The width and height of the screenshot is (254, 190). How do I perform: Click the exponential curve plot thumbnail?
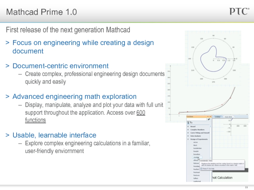(x=207, y=100)
